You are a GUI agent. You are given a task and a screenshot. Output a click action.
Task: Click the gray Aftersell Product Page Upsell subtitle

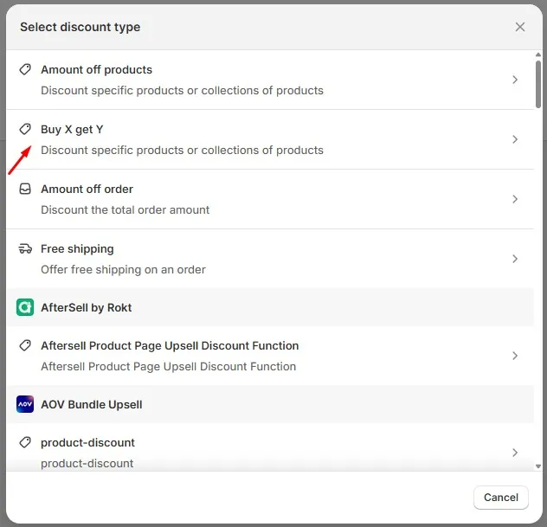(169, 367)
